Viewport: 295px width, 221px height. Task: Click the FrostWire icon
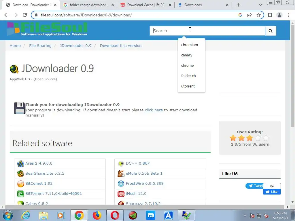pos(121,184)
